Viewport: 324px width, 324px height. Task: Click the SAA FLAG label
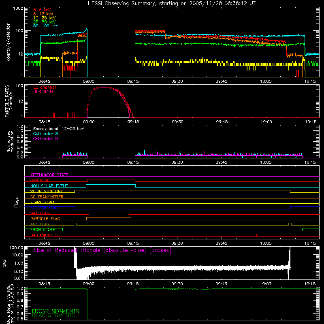pyautogui.click(x=40, y=213)
